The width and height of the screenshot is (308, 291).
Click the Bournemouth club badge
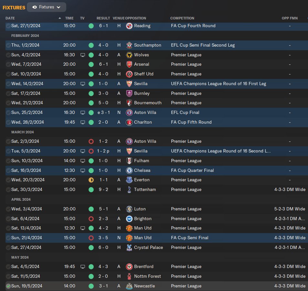pos(129,103)
